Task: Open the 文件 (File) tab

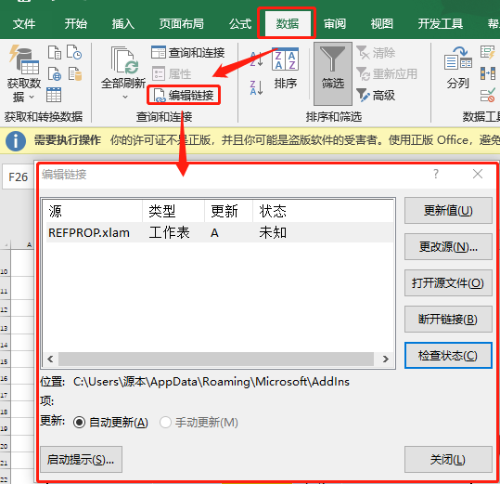Action: [x=24, y=24]
